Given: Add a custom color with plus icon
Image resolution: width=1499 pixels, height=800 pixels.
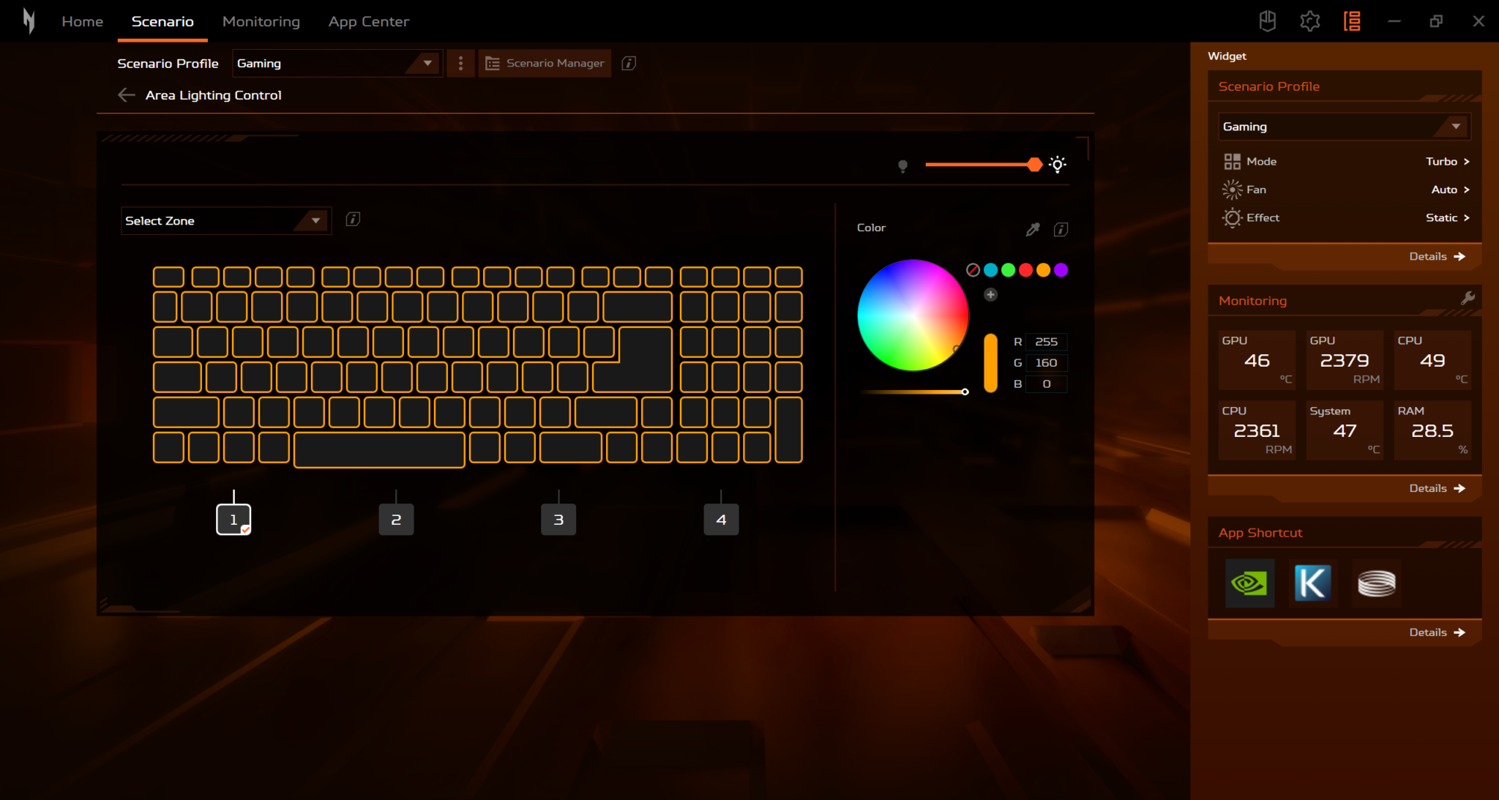Looking at the screenshot, I should click(990, 294).
